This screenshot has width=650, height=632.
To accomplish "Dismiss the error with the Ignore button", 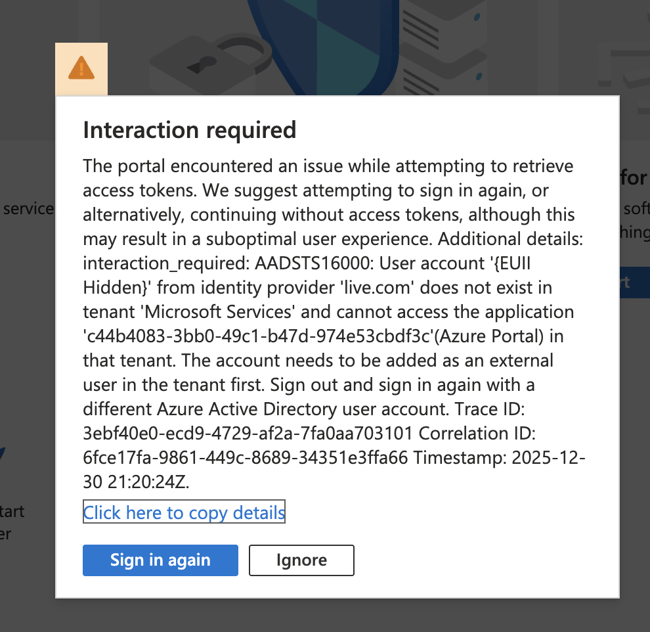I will (301, 560).
